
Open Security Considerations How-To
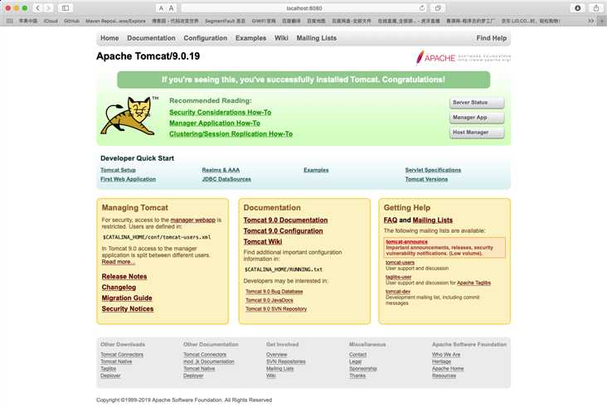(221, 112)
